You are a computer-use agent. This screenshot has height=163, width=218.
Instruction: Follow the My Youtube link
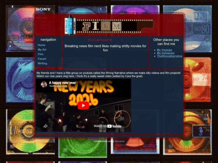[164, 50]
